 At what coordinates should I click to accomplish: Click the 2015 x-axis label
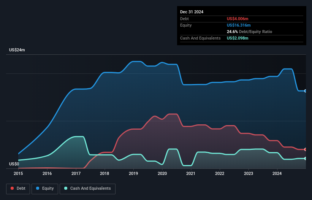tap(18, 173)
